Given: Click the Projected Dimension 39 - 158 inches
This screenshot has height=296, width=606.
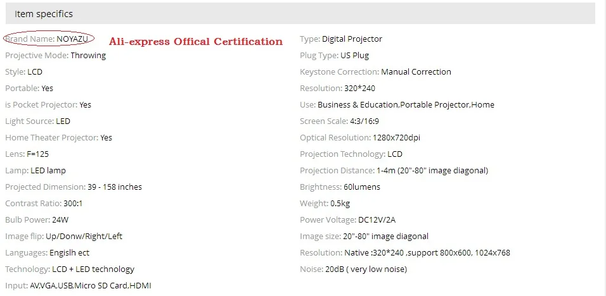Looking at the screenshot, I should [74, 187].
